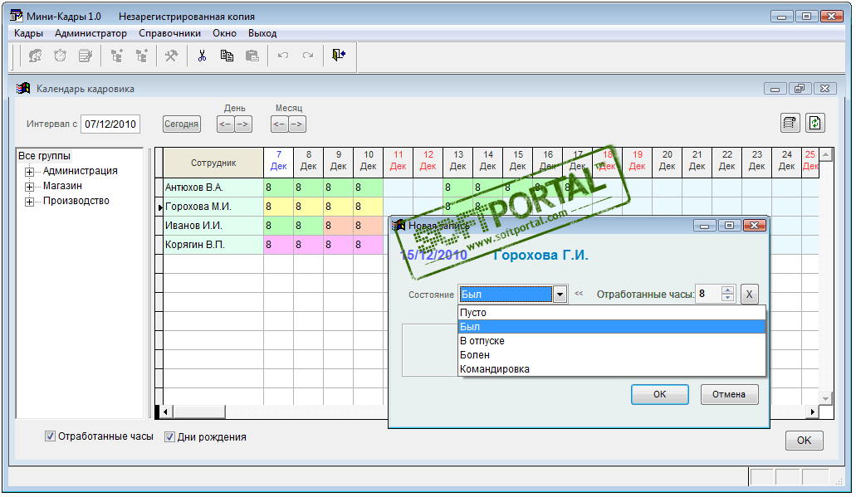Toggle Дни рождения checkbox
Image resolution: width=856 pixels, height=497 pixels.
pyautogui.click(x=169, y=436)
